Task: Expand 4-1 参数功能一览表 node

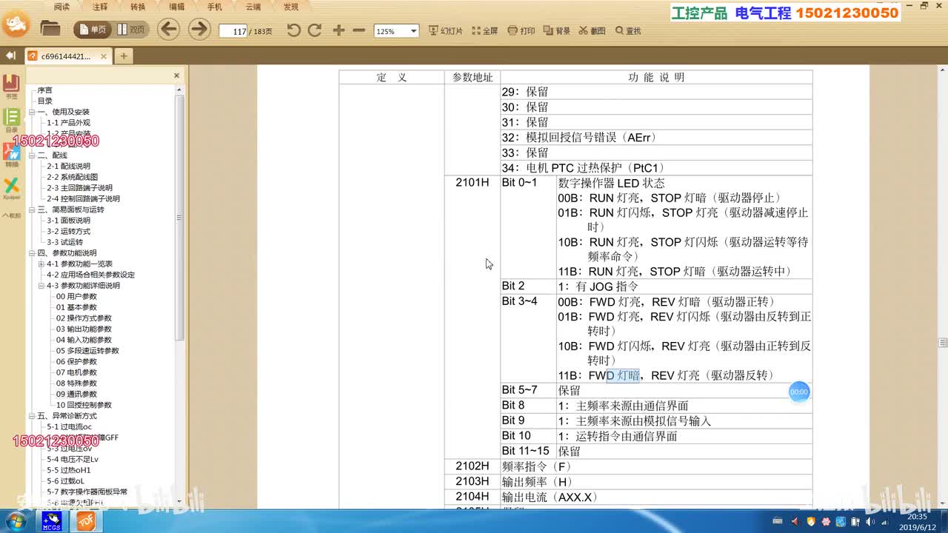Action: pos(41,264)
